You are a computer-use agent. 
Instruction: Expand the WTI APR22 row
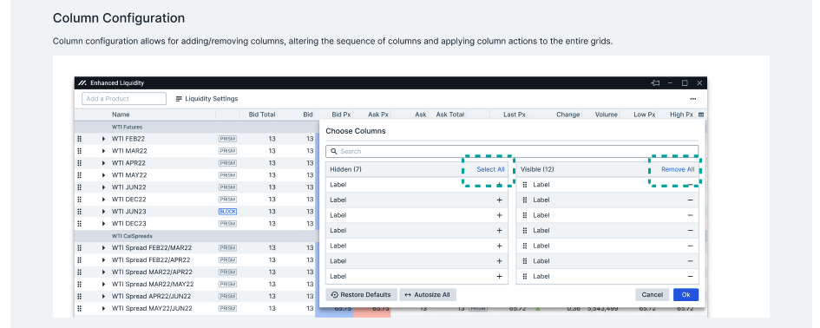[x=103, y=163]
